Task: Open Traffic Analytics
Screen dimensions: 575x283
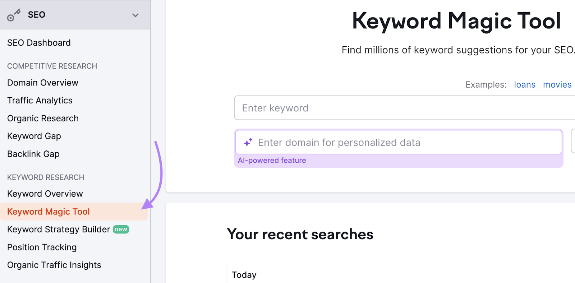Action: (40, 101)
